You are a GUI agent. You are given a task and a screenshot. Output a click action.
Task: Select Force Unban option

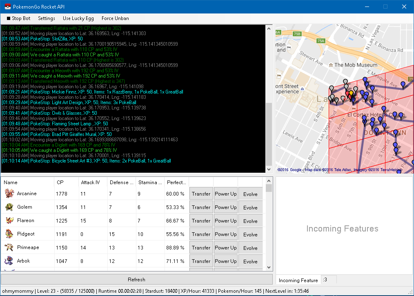tap(115, 18)
